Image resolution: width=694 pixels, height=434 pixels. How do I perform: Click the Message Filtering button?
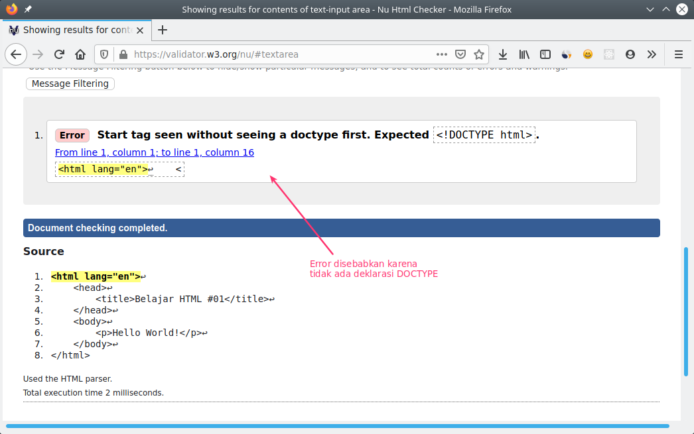pyautogui.click(x=70, y=83)
